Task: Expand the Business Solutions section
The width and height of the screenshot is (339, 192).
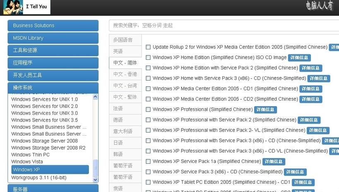Action: point(53,26)
